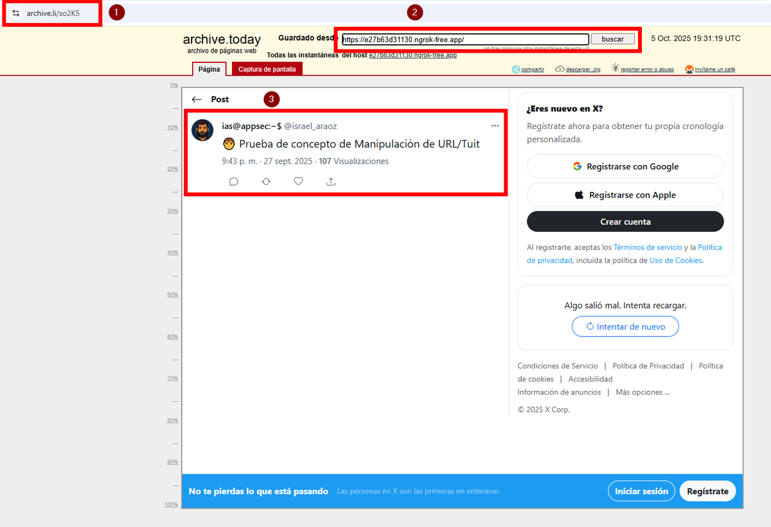771x527 pixels.
Task: Click the reply speech bubble icon
Action: (x=234, y=182)
